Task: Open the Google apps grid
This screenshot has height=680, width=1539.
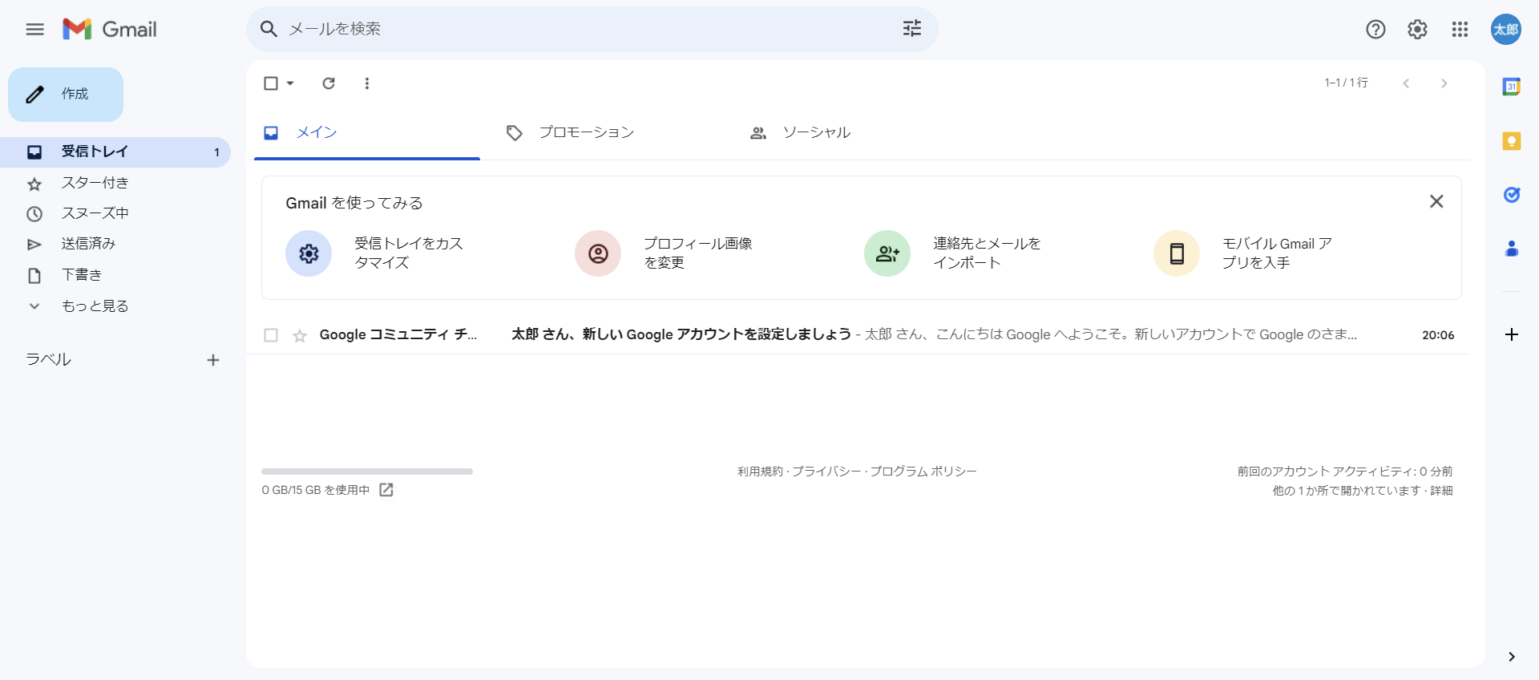Action: tap(1460, 30)
